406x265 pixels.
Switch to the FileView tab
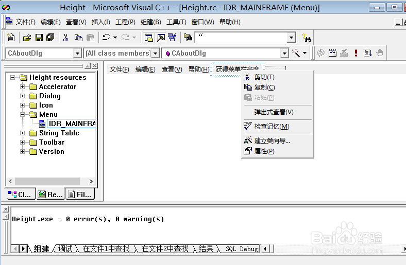(x=80, y=194)
